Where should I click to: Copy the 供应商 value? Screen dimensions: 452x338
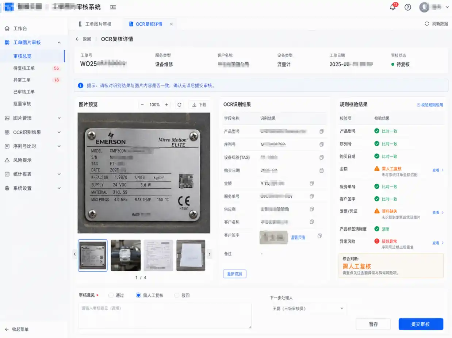311,209
